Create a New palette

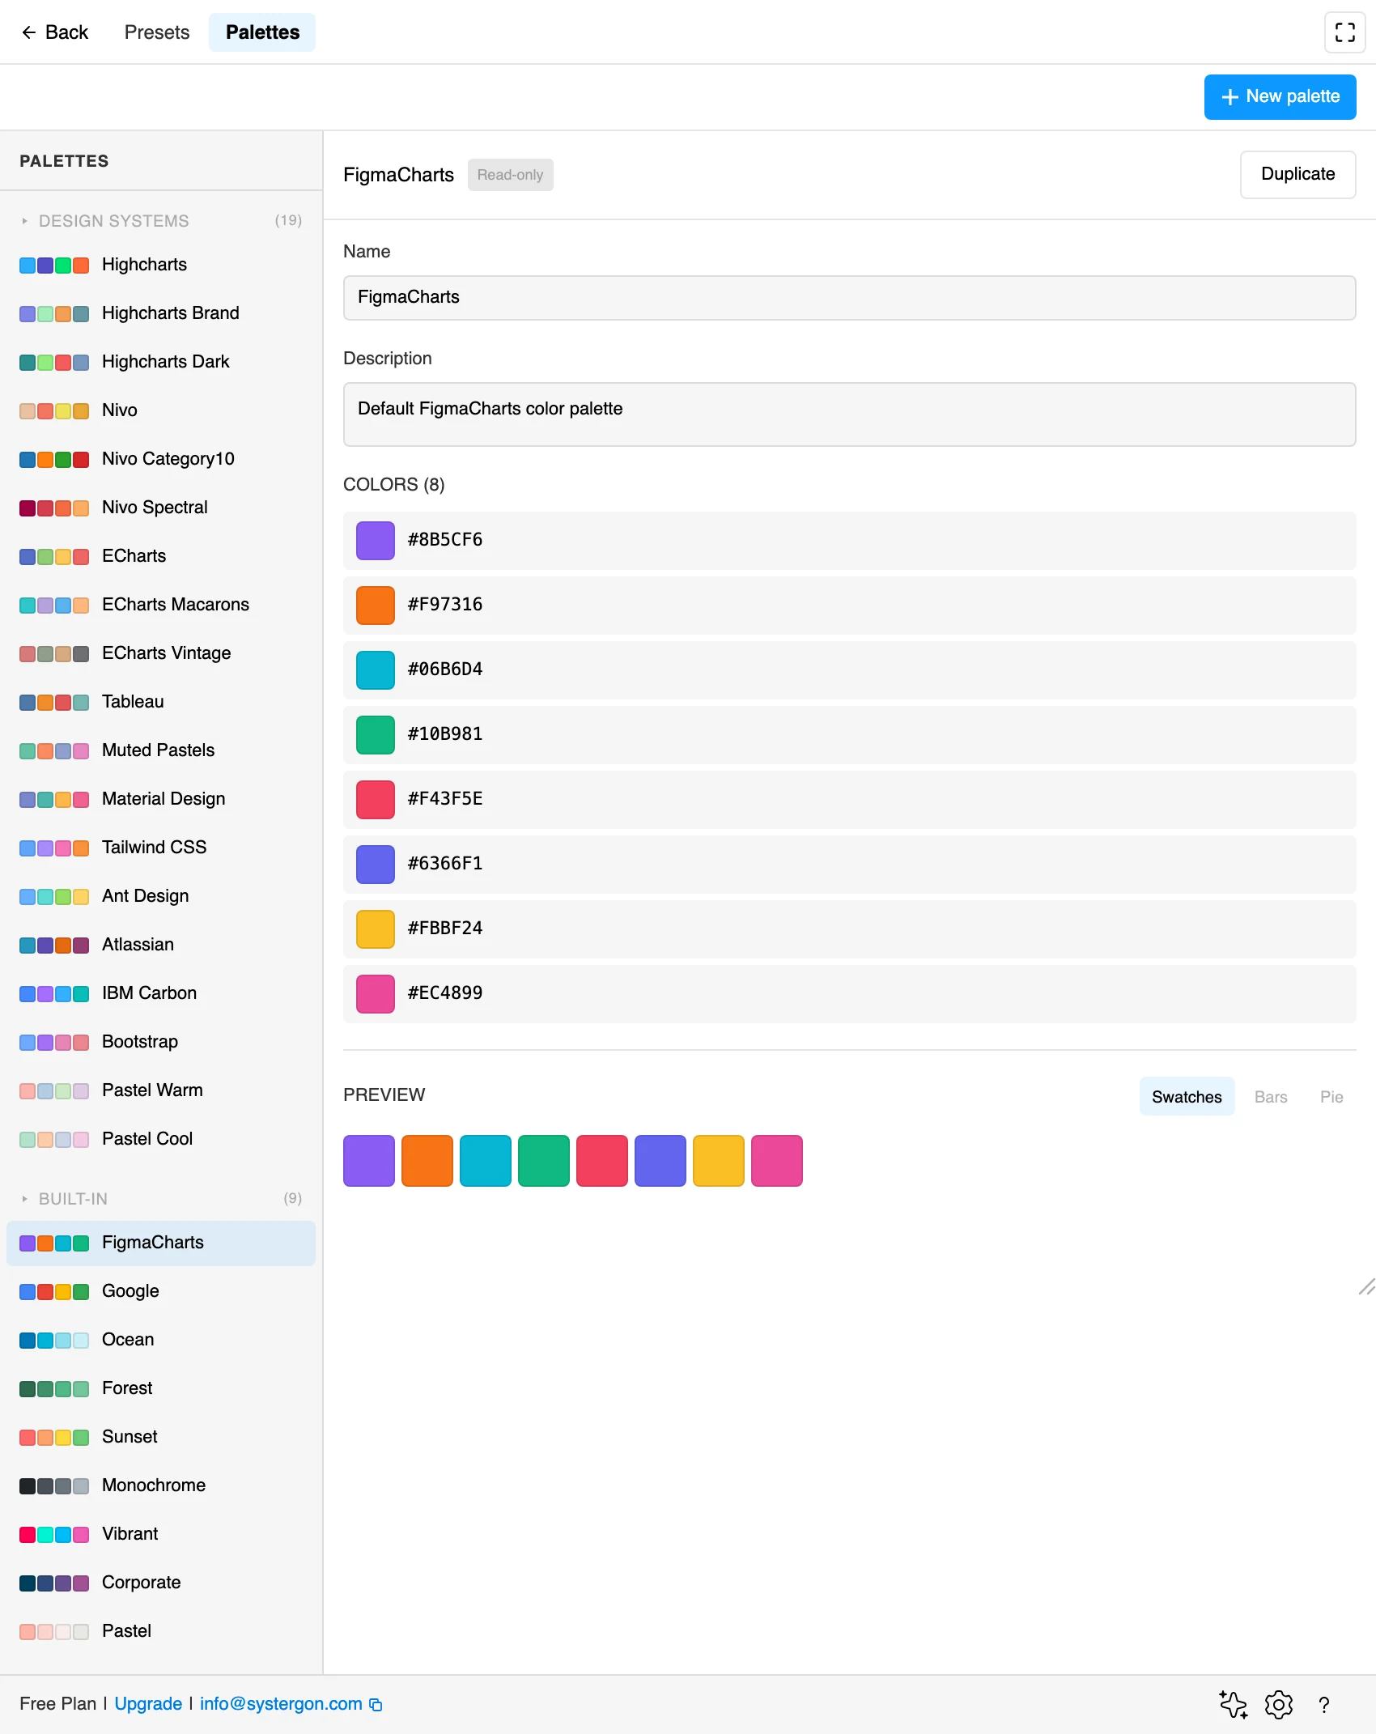click(1280, 97)
